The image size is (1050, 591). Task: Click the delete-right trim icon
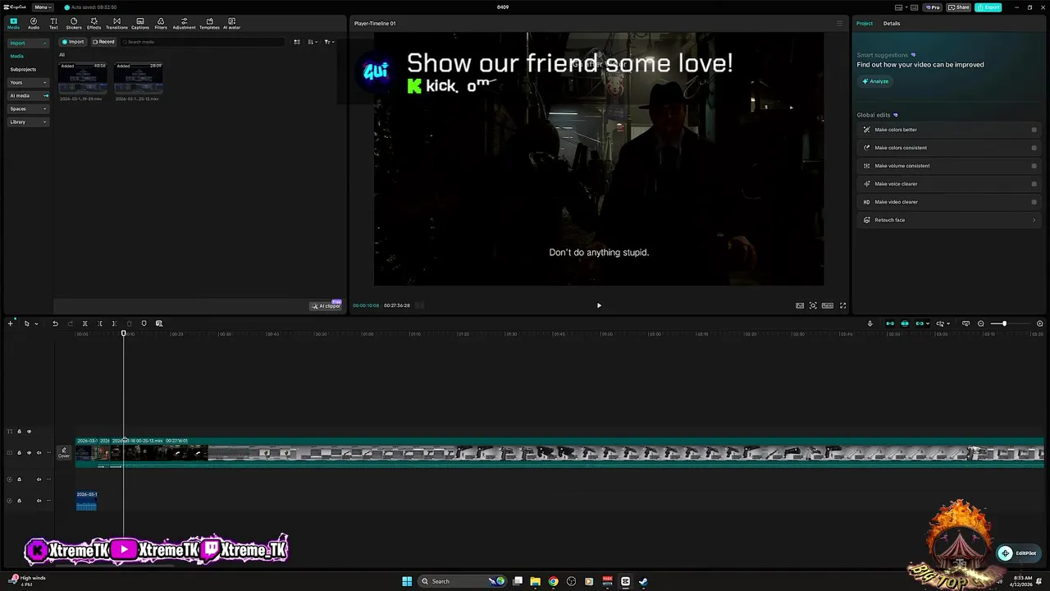click(114, 323)
